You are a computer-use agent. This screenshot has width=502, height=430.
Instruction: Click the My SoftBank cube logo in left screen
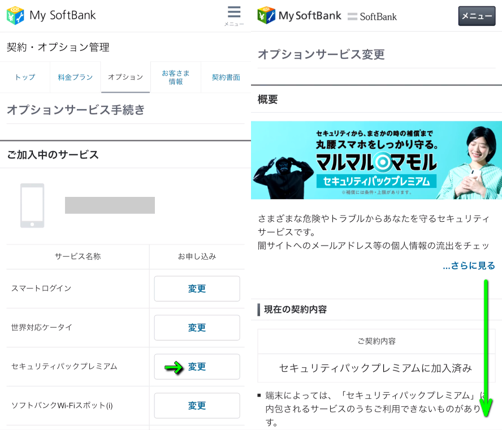pos(15,15)
